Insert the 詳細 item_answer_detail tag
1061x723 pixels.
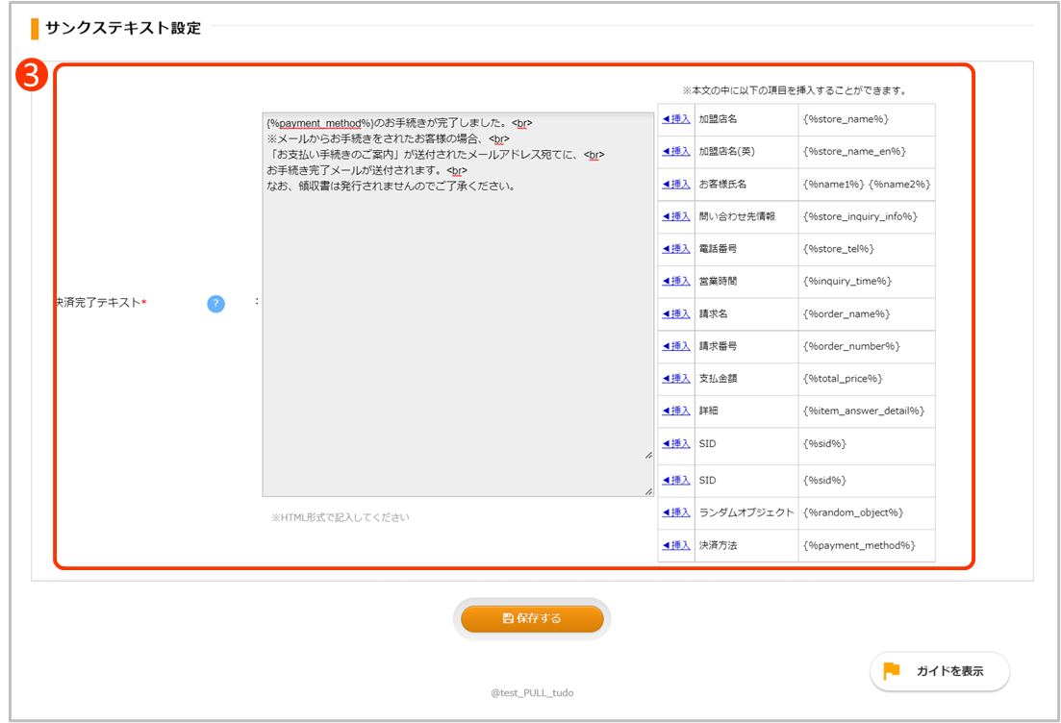(676, 411)
